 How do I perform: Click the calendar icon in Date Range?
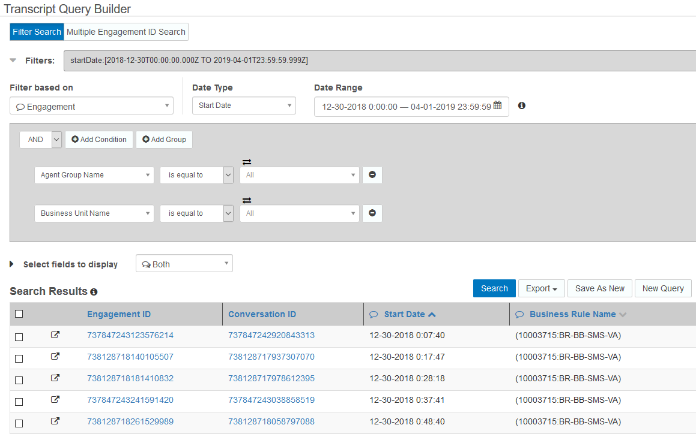(497, 106)
